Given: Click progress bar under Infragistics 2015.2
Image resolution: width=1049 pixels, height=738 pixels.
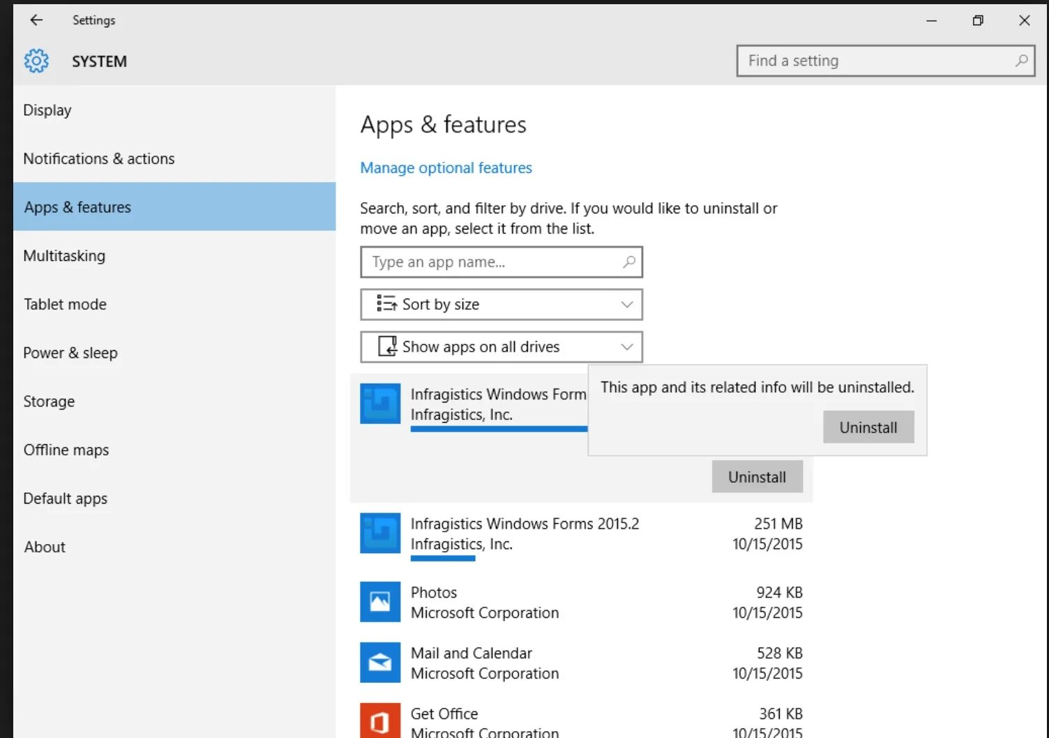Looking at the screenshot, I should tap(443, 558).
